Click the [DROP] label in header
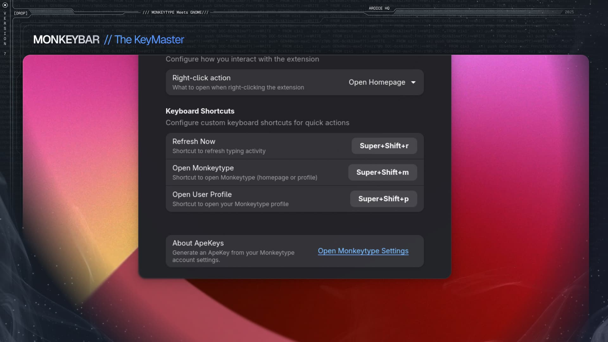 pos(21,13)
